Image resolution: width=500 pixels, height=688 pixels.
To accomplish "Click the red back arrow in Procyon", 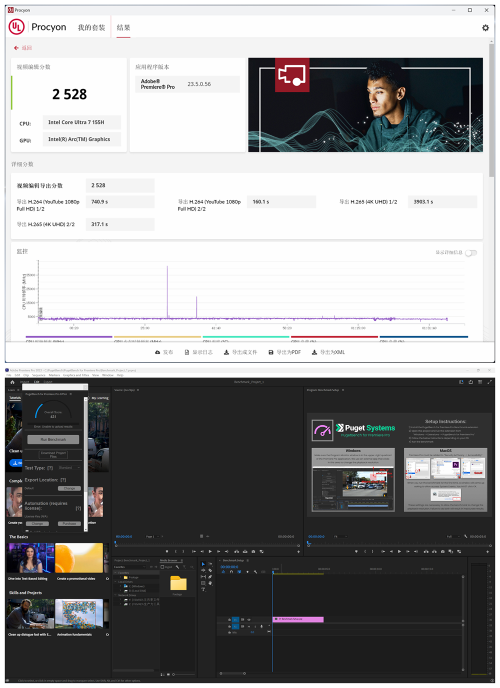I will coord(16,48).
